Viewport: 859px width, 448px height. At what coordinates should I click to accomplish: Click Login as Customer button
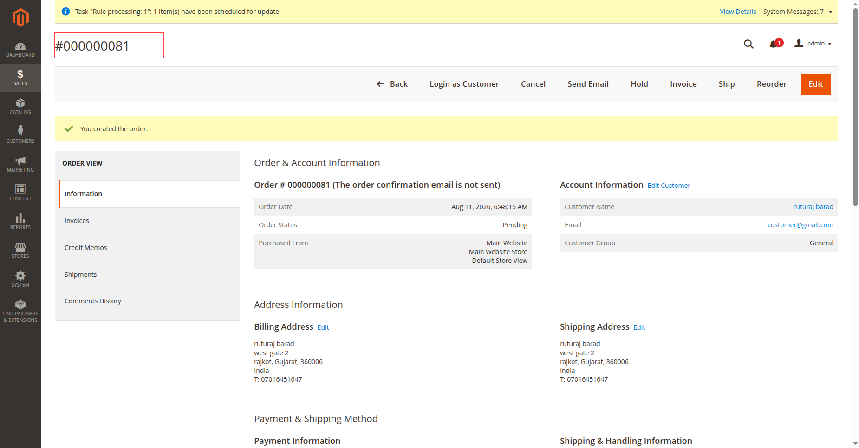[464, 84]
